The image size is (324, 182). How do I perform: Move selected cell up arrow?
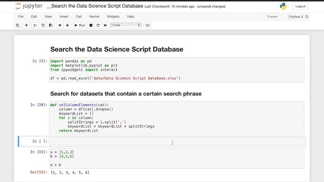[60, 25]
